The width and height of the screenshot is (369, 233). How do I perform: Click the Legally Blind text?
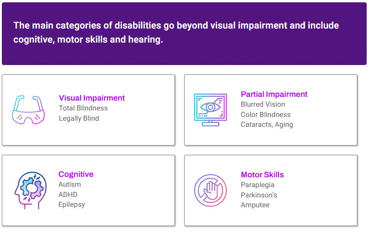pos(79,118)
